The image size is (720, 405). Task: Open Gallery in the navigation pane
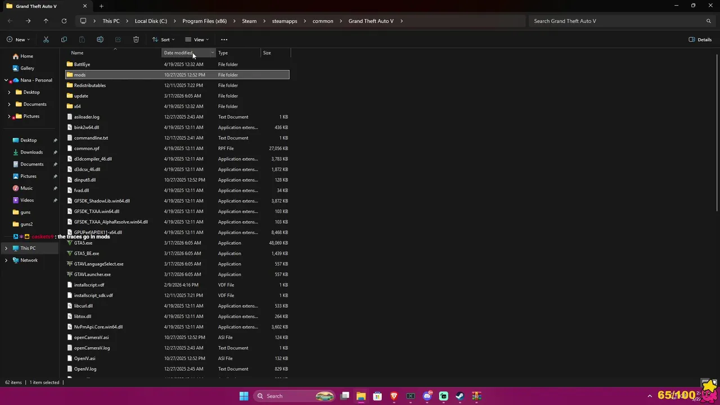tap(28, 68)
